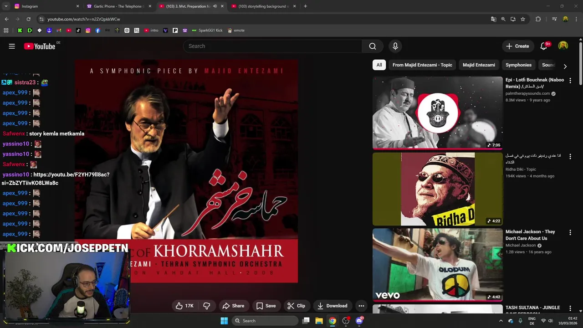Open options for Michael Jackson video
This screenshot has height=328, width=583.
(570, 232)
